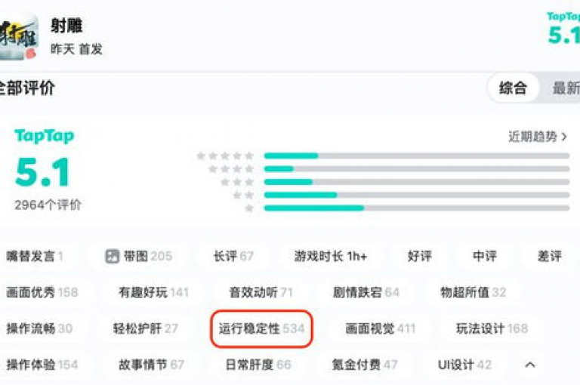Screen dimensions: 580x385
Task: Select the 画面视觉 411 tag
Action: (381, 328)
